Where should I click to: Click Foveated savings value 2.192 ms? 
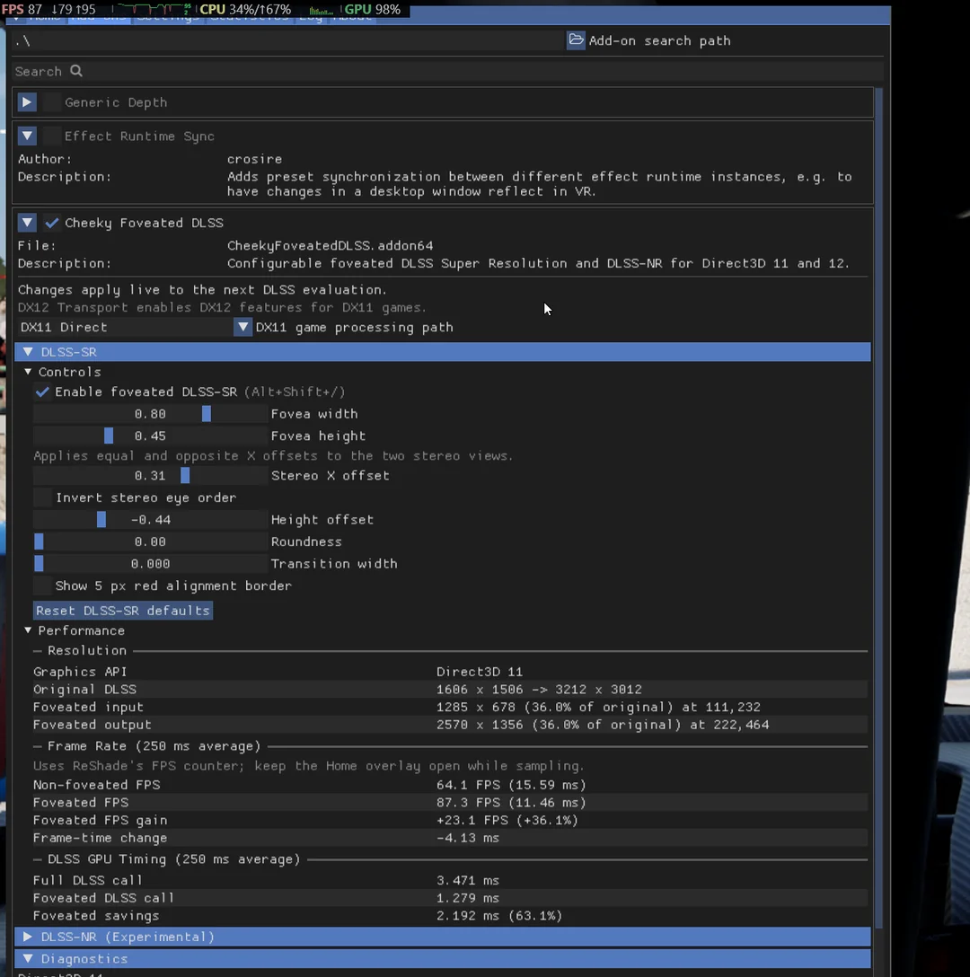pos(468,916)
